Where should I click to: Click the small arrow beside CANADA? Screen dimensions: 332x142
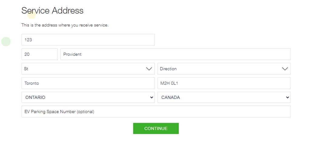[287, 97]
